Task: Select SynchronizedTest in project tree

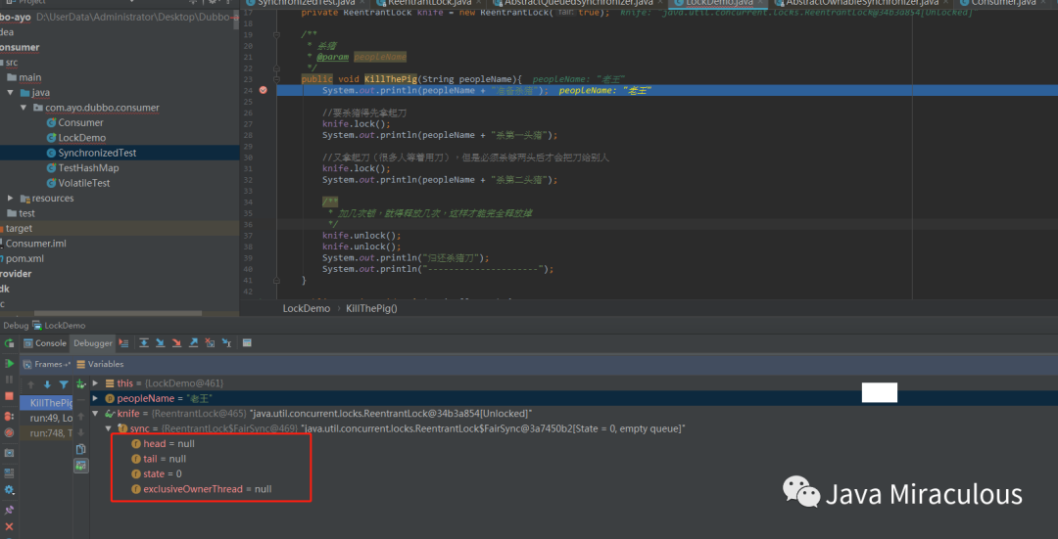Action: [97, 153]
